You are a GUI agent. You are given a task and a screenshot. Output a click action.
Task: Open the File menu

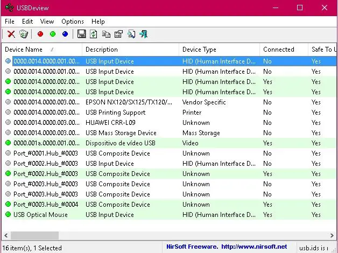10,22
